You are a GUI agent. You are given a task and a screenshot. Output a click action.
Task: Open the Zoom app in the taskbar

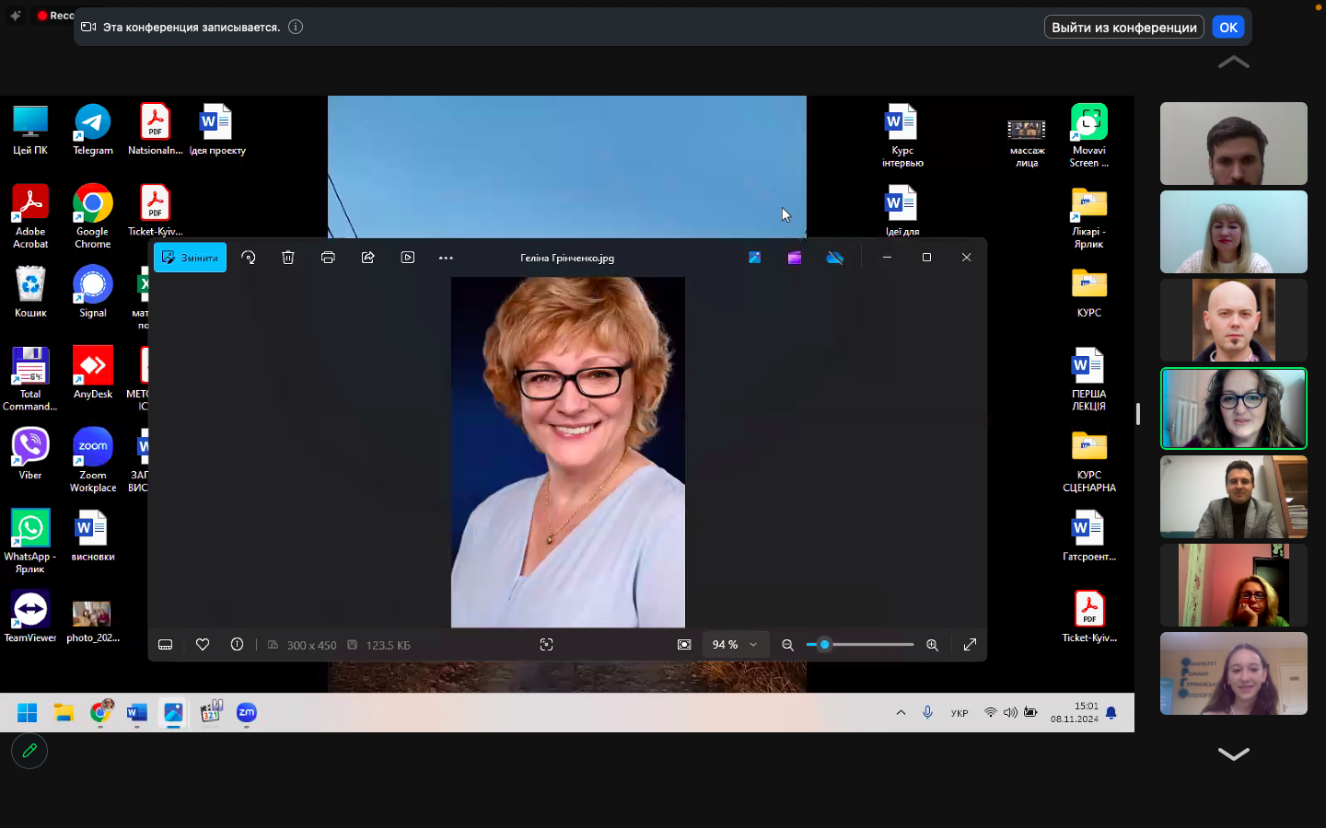[246, 713]
